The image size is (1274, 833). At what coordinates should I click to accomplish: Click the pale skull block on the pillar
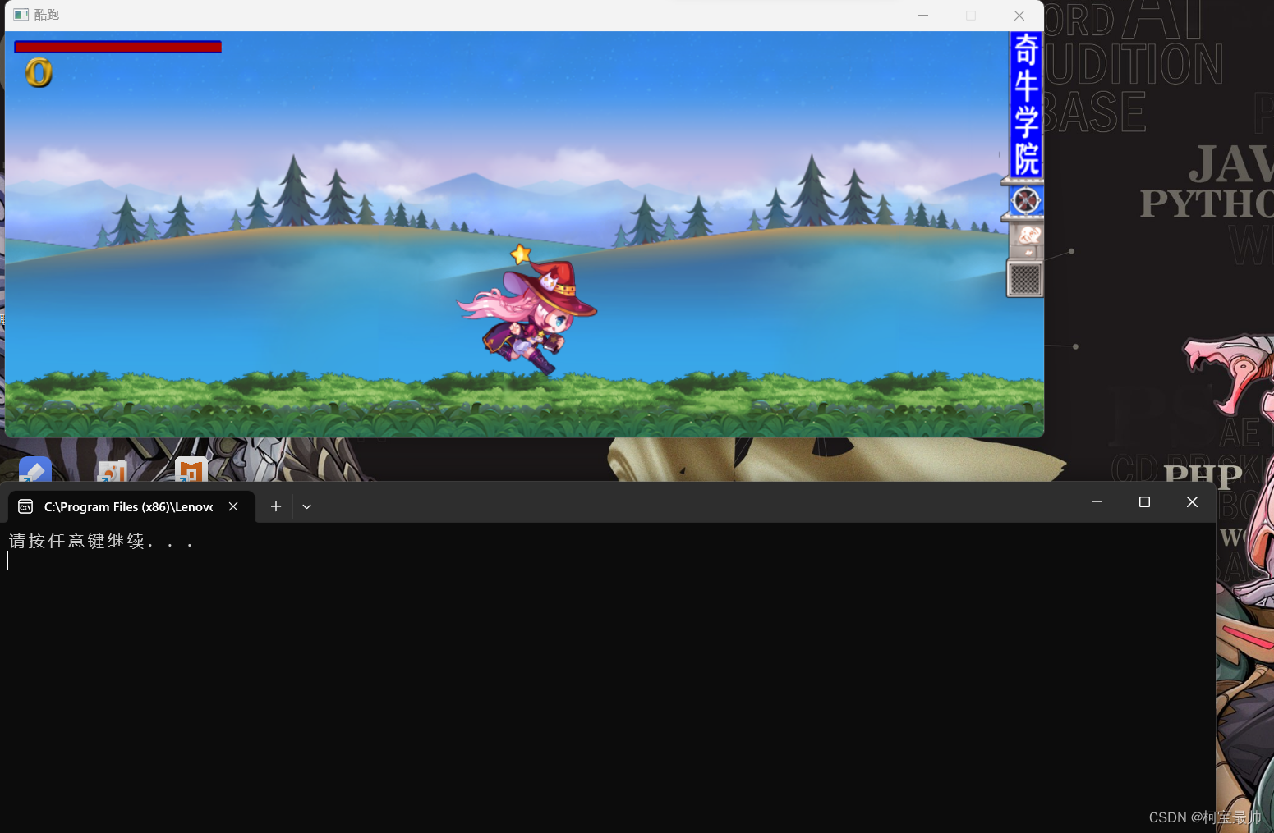coord(1027,240)
